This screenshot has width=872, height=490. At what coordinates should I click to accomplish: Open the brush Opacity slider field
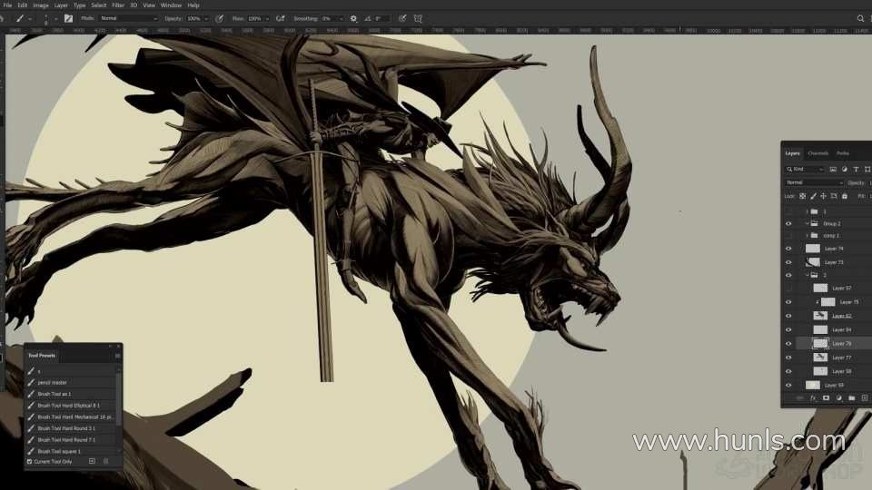click(x=196, y=18)
